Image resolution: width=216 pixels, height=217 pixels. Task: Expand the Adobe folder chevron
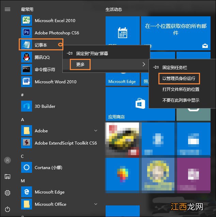click(x=96, y=131)
